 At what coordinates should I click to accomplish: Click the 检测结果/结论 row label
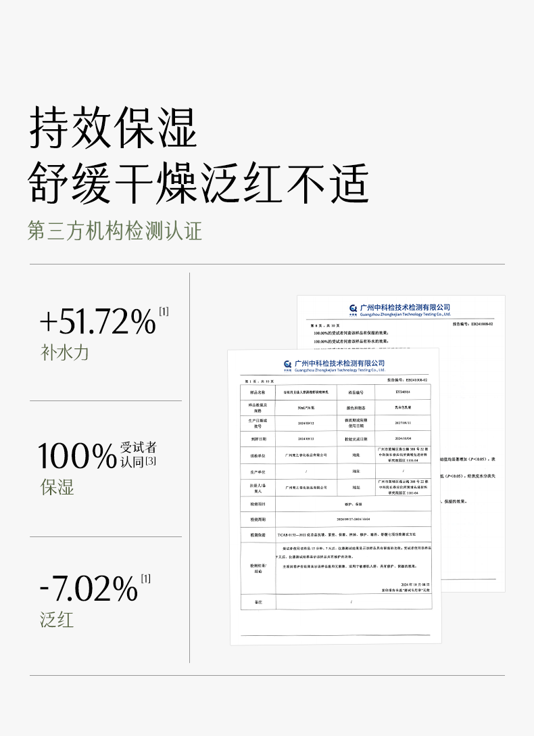[258, 568]
